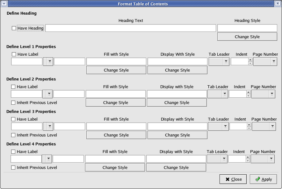Open Level 3 label type dropdown arrow
This screenshot has height=189, width=282.
pyautogui.click(x=50, y=126)
